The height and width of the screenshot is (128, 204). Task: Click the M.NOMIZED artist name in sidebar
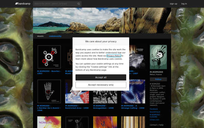coord(156,72)
